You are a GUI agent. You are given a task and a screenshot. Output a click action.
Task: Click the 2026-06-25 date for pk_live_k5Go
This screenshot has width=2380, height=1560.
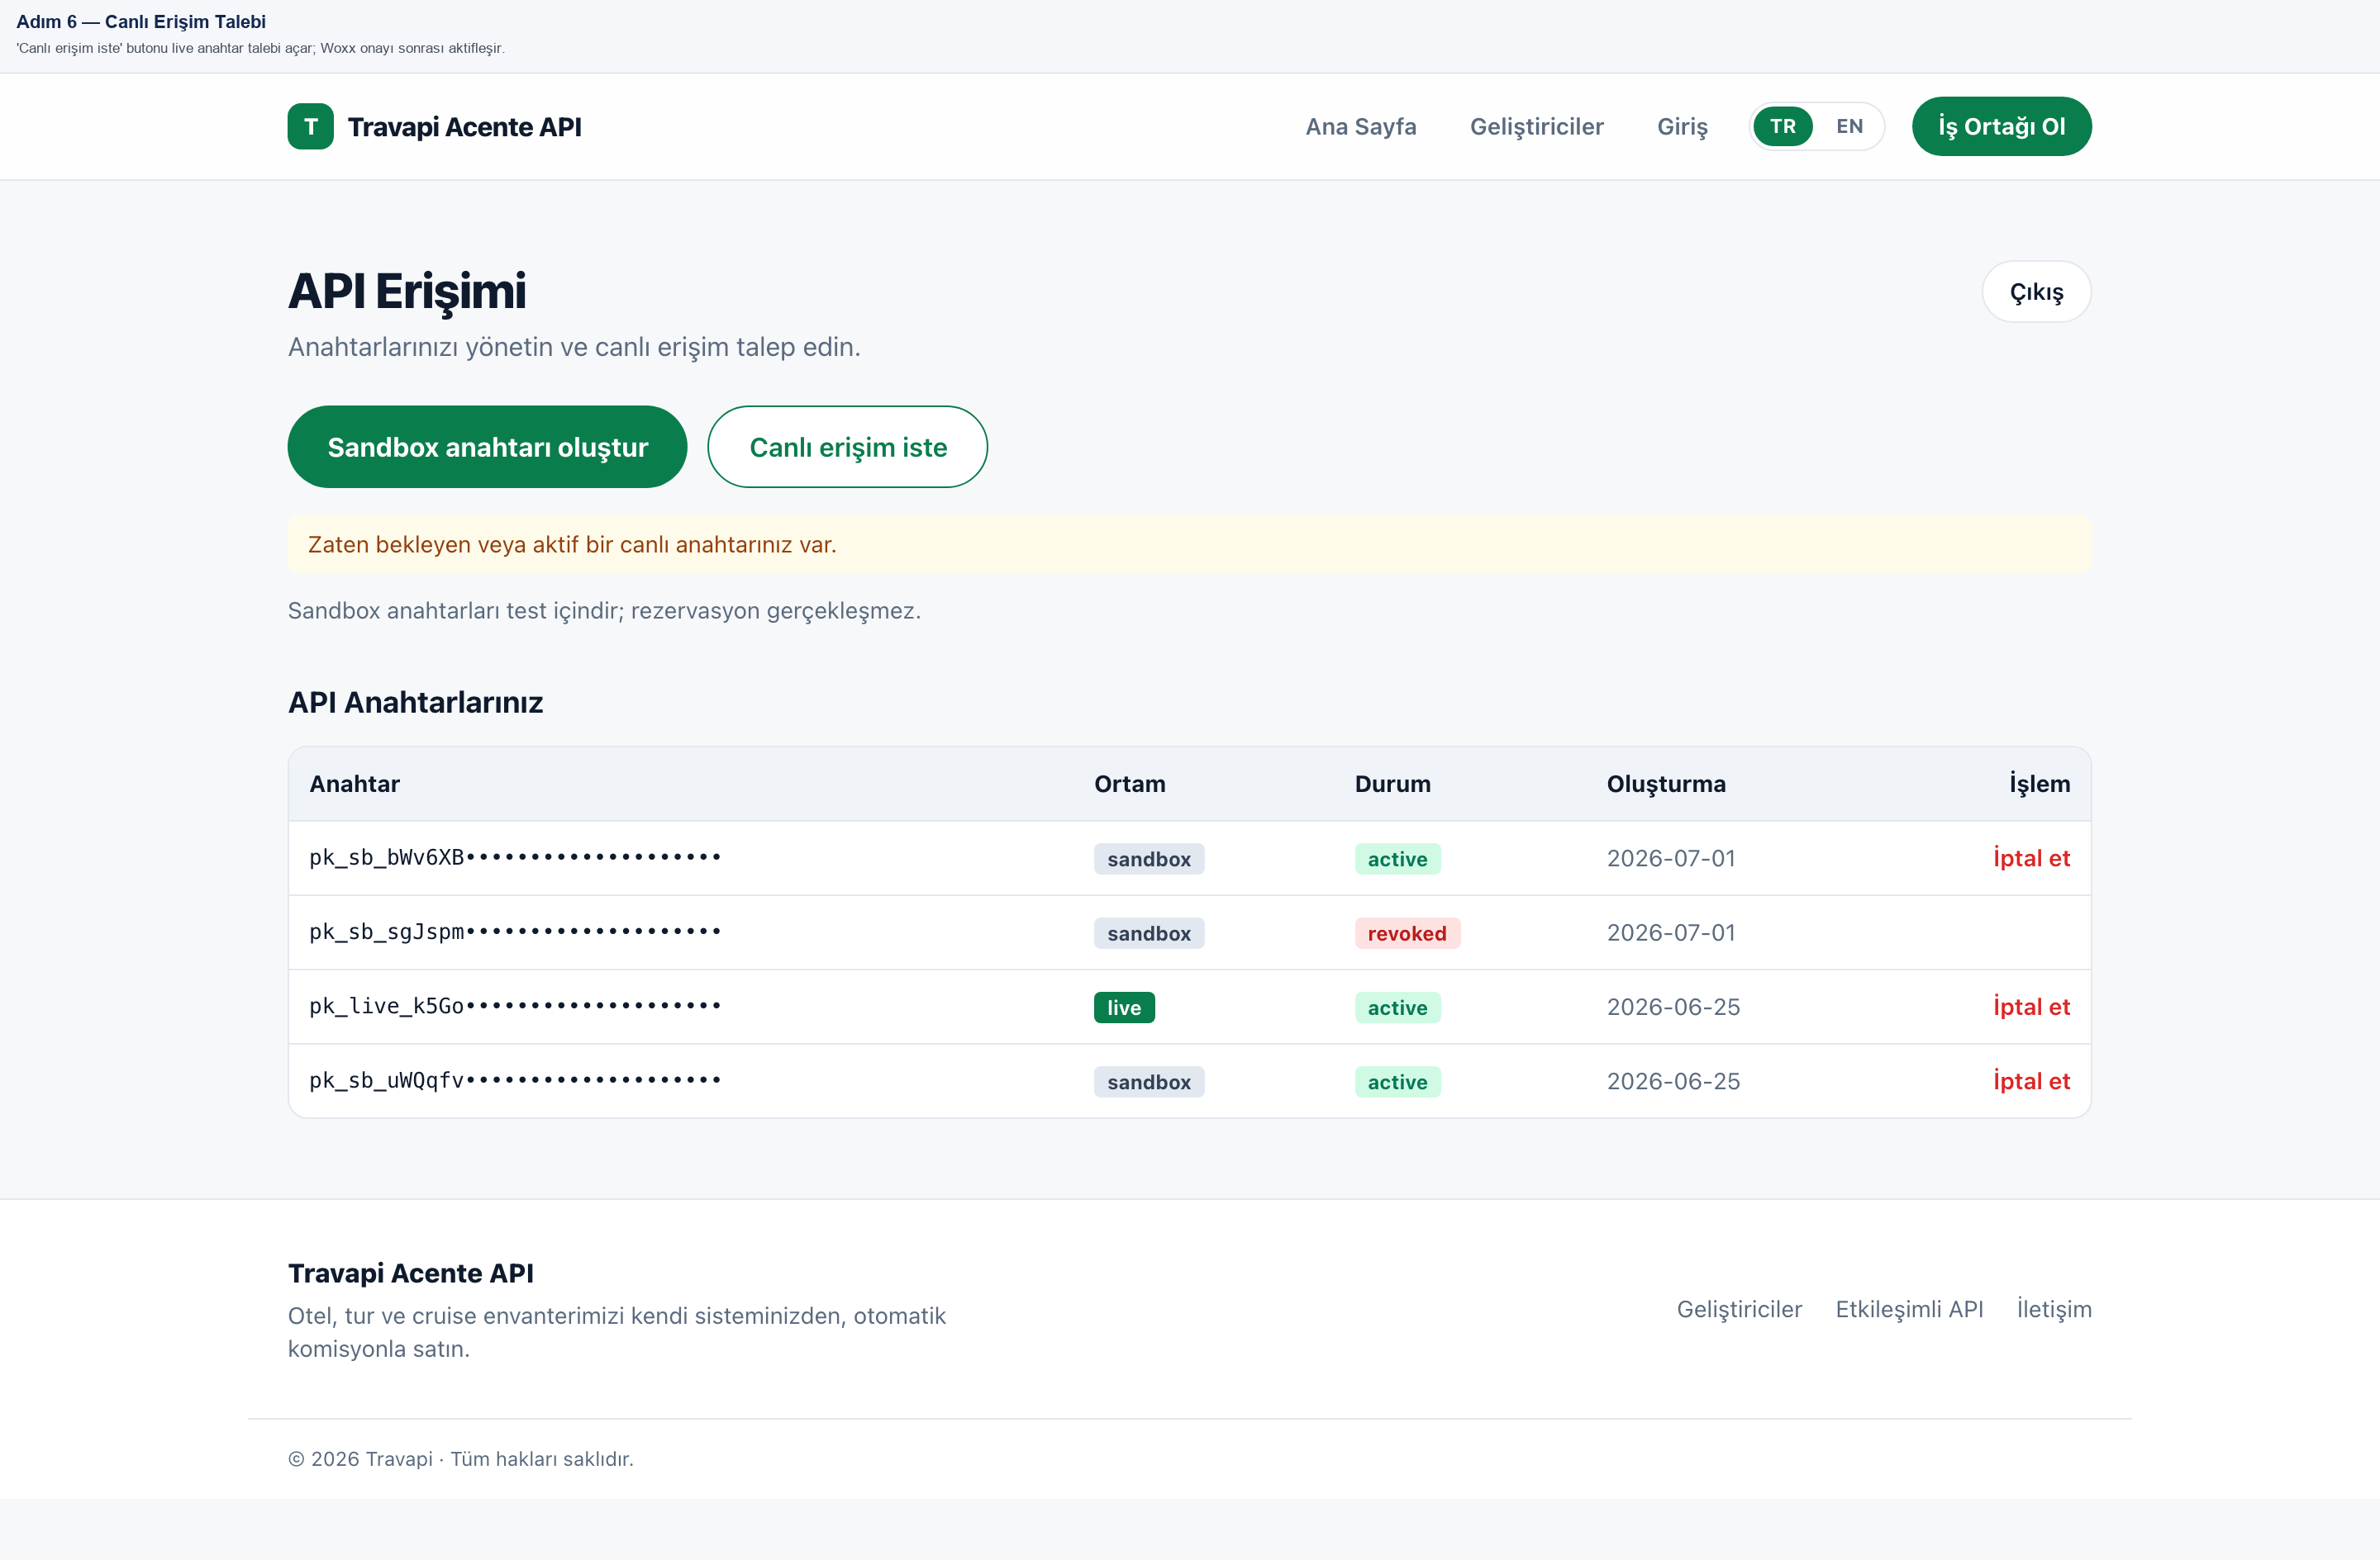1673,1008
